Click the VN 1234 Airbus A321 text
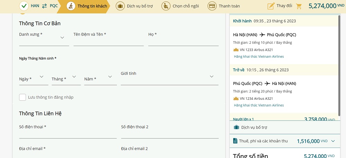The image size is (346, 158). (x=256, y=98)
